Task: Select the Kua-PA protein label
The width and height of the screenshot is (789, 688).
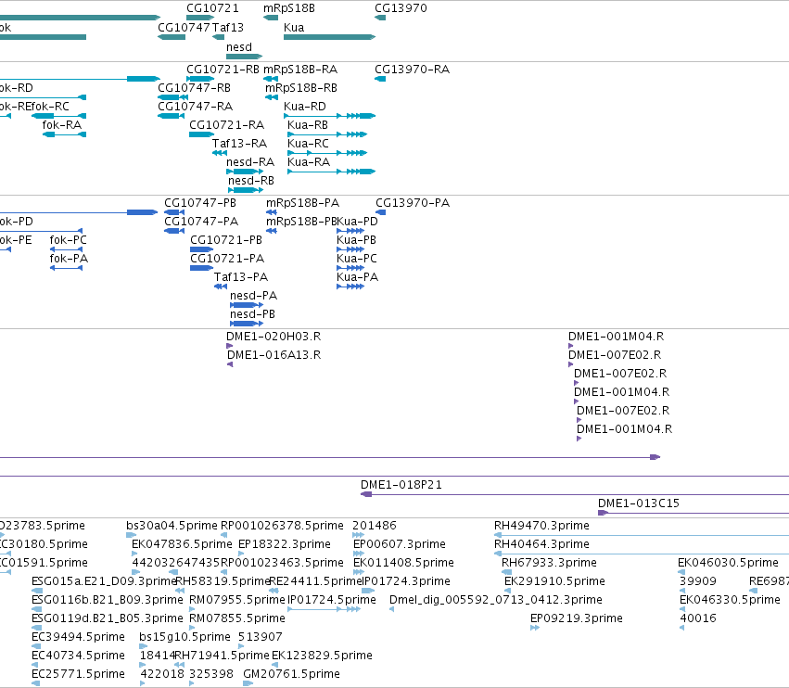Action: [x=357, y=277]
